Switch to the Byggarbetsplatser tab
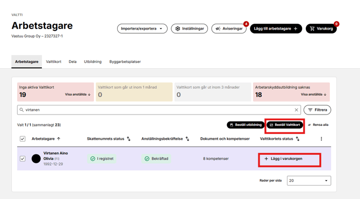This screenshot has height=199, width=360. pos(125,62)
